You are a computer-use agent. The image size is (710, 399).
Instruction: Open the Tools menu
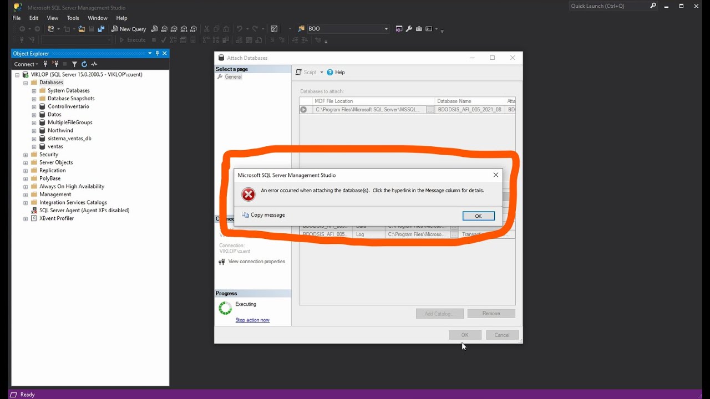(x=73, y=18)
